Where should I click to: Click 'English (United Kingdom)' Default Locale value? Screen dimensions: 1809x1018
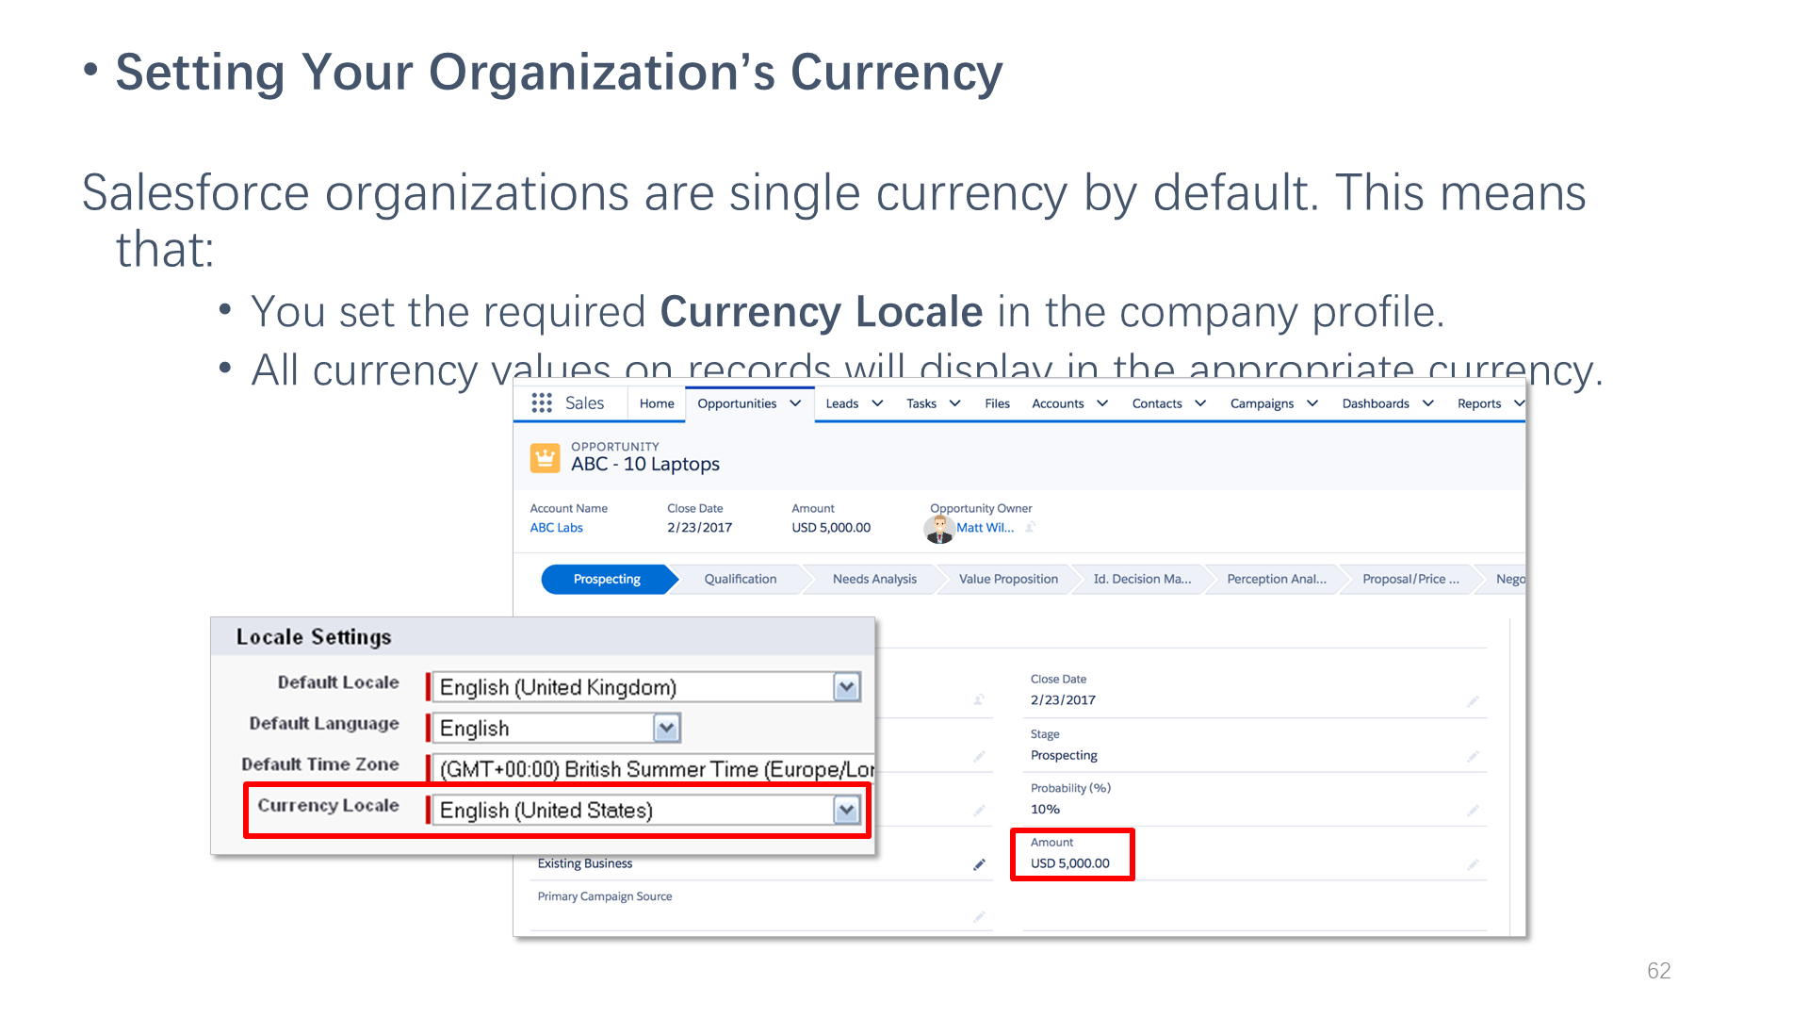click(558, 687)
